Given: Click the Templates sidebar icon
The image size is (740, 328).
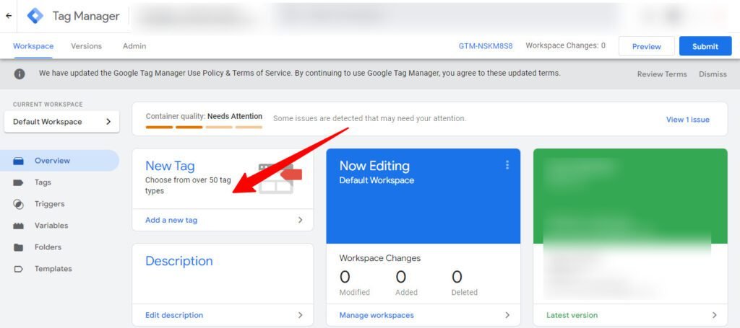Looking at the screenshot, I should (18, 269).
